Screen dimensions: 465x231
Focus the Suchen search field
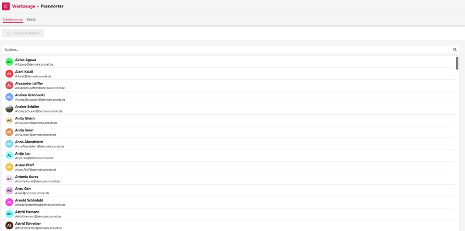coord(219,50)
